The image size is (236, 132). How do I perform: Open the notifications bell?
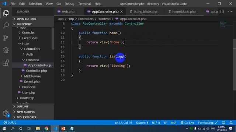click(x=231, y=123)
